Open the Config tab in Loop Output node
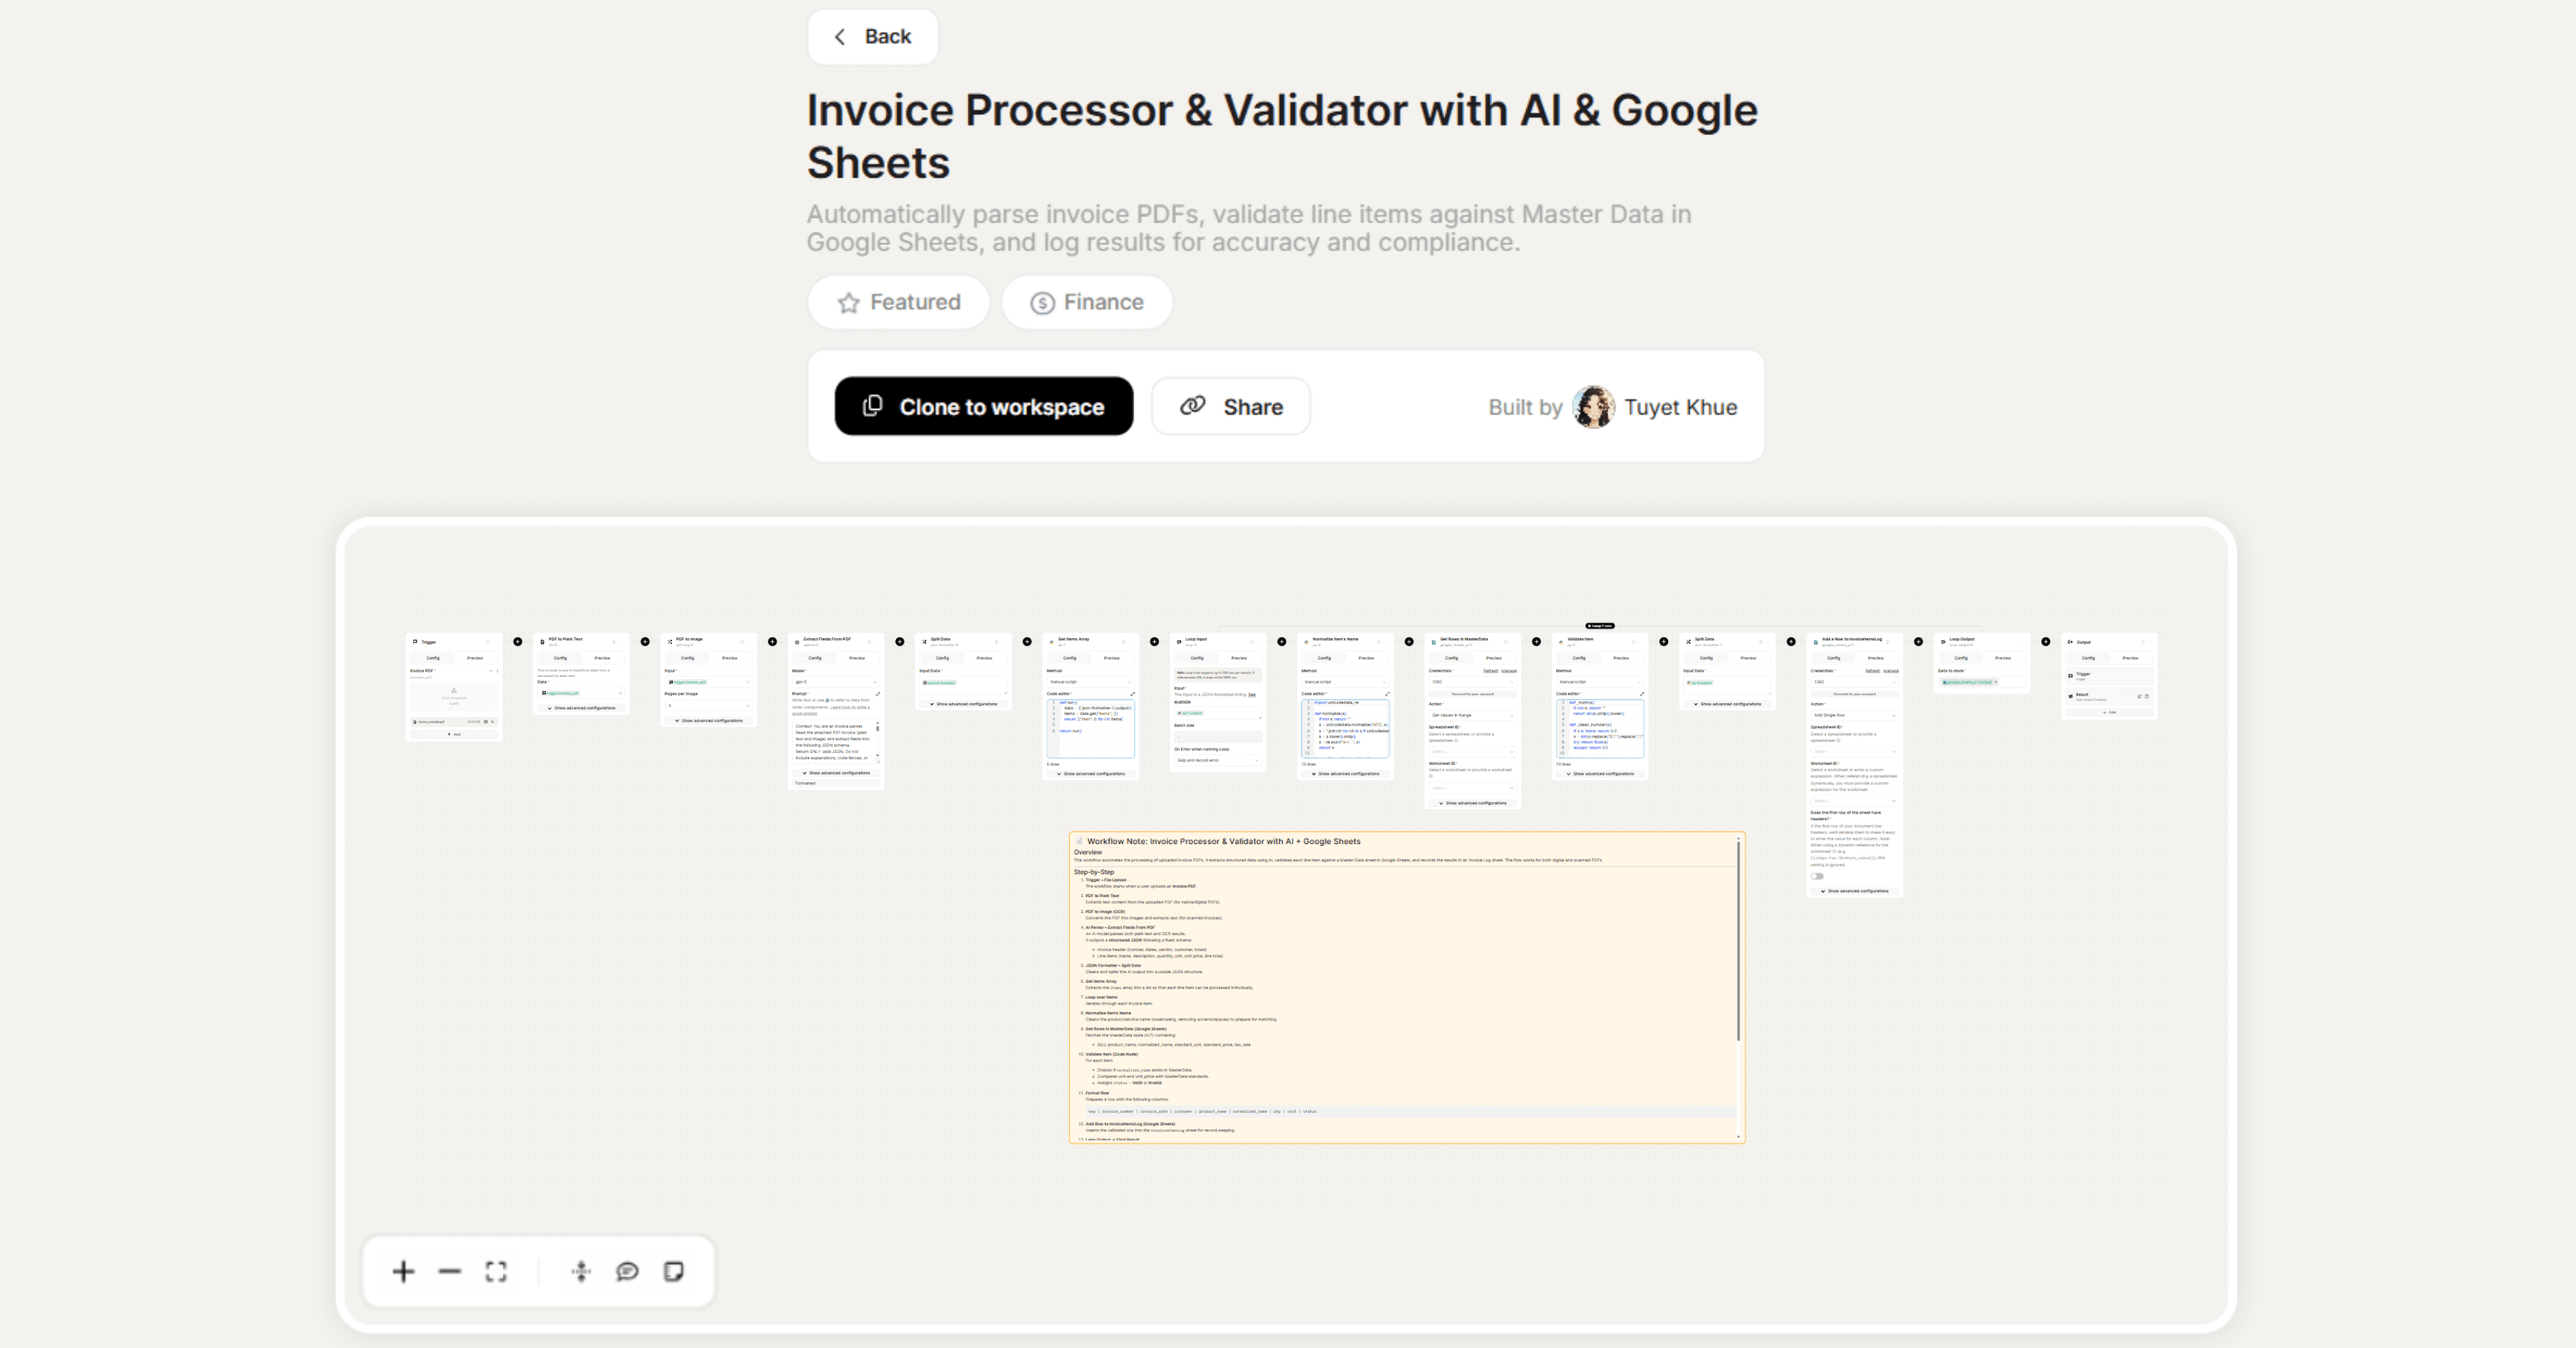This screenshot has width=2576, height=1348. pos(1961,658)
